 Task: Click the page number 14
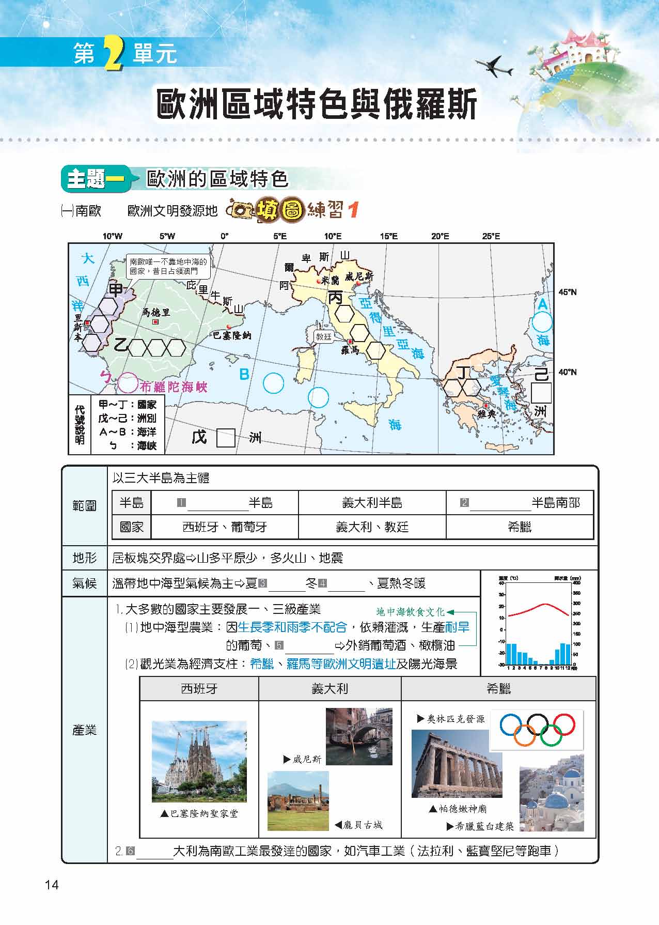(x=52, y=885)
